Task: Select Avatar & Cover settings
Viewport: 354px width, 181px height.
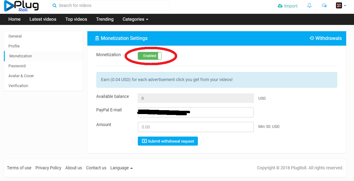Action: (21, 76)
